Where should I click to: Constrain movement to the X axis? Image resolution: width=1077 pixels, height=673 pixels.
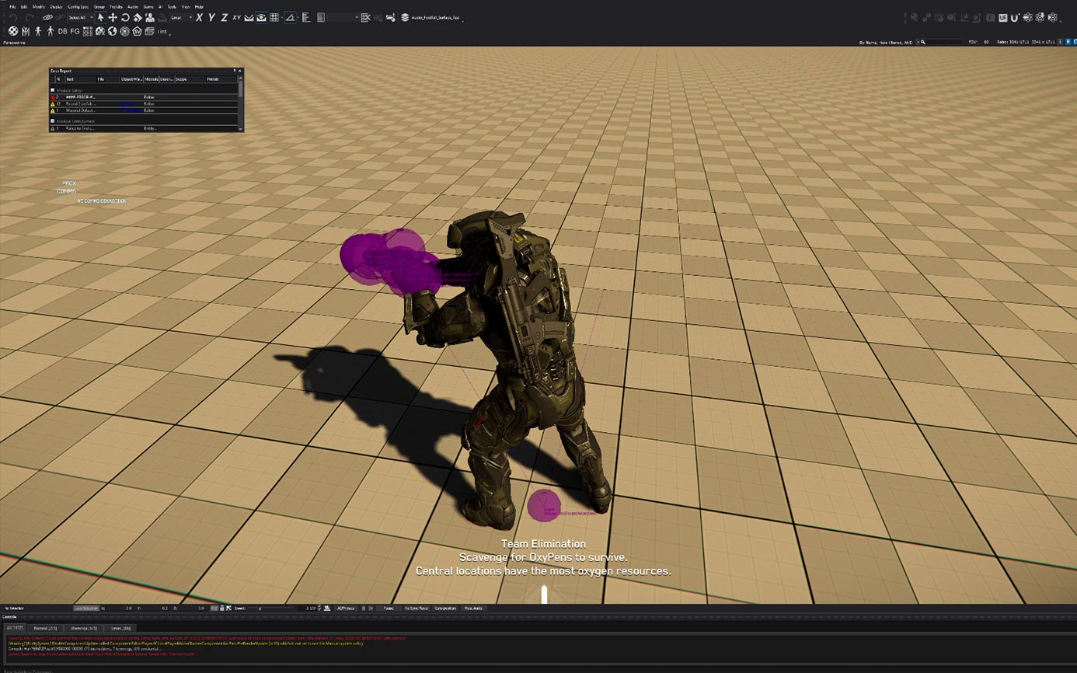coord(199,17)
